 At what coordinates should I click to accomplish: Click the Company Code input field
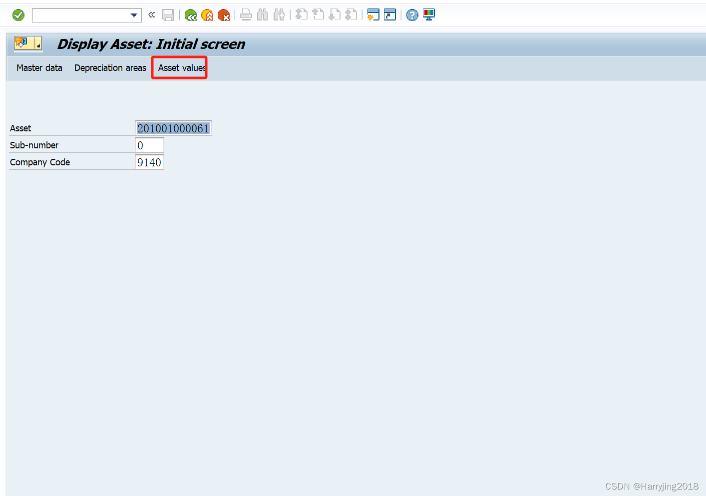(149, 162)
